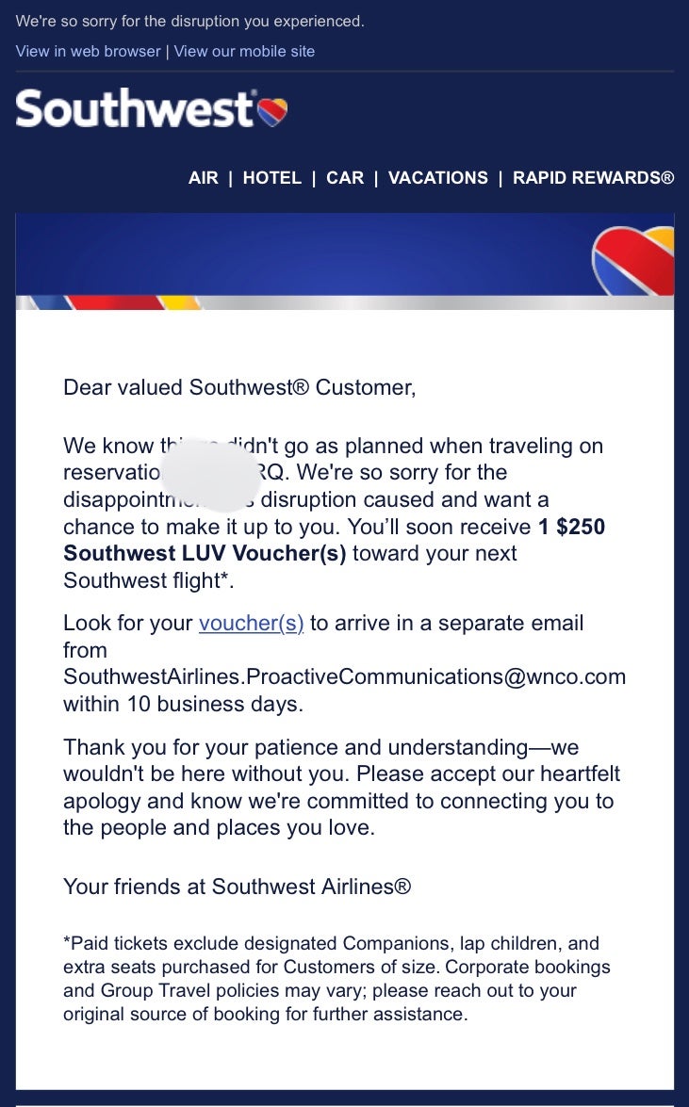This screenshot has height=1107, width=689.
Task: Click the "Your friends at Southwest Airlines®" sign-off
Action: 237,886
